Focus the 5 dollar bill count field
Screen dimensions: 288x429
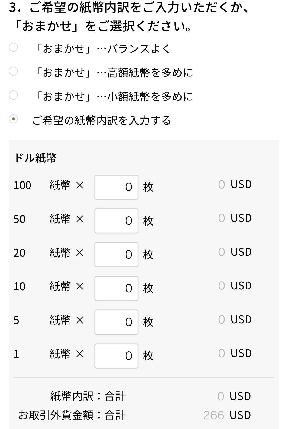pos(116,322)
